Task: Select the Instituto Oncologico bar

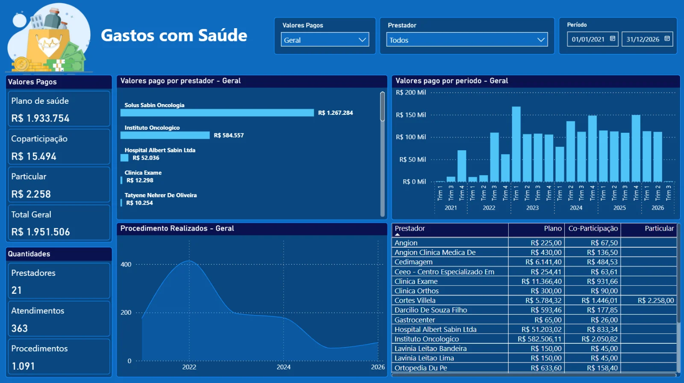Action: 165,135
